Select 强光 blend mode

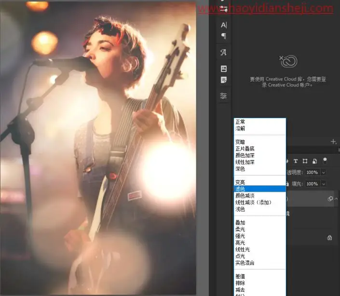click(x=260, y=236)
